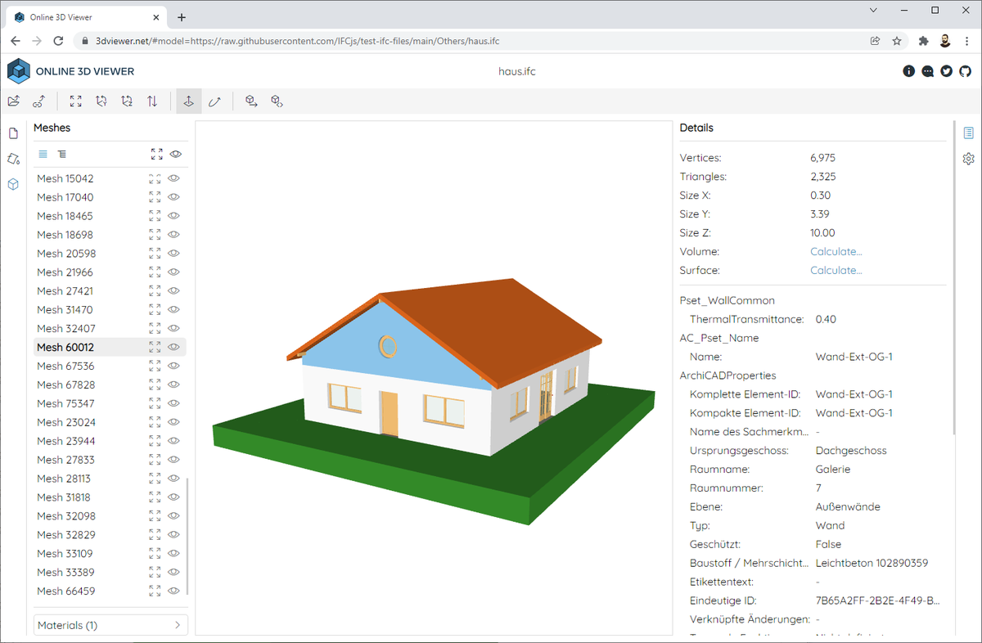Open the feedback chat icon in header
Viewport: 982px width, 643px height.
pos(928,71)
